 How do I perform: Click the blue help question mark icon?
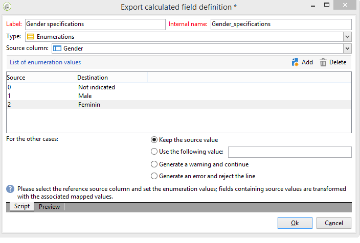pos(10,189)
